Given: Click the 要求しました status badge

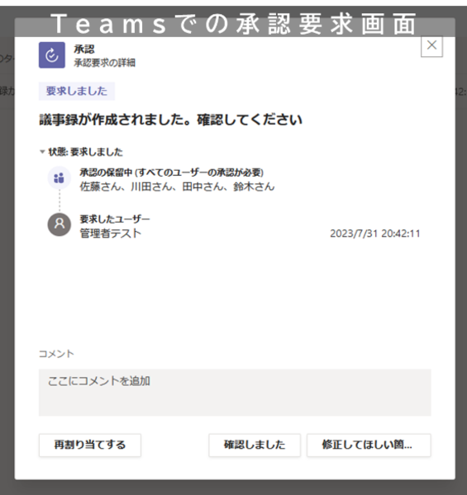Looking at the screenshot, I should [x=77, y=92].
